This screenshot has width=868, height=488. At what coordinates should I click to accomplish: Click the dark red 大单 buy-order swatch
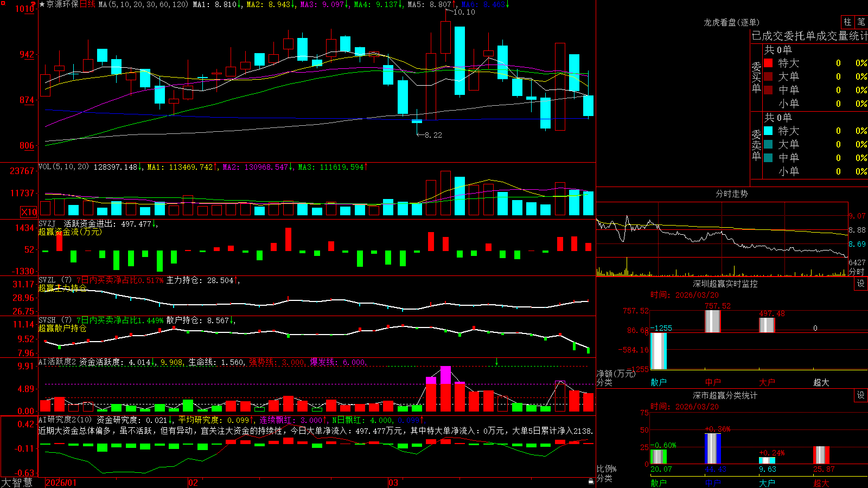(x=768, y=76)
